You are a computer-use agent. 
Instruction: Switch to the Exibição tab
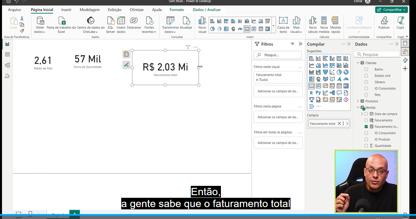coord(115,10)
